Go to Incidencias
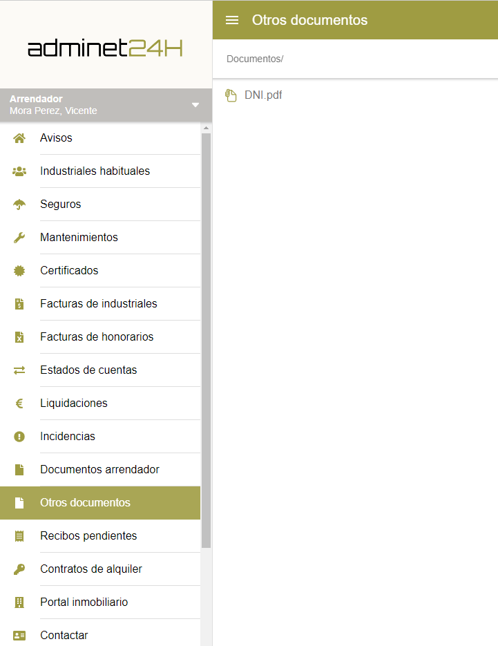The image size is (498, 646). (100, 436)
